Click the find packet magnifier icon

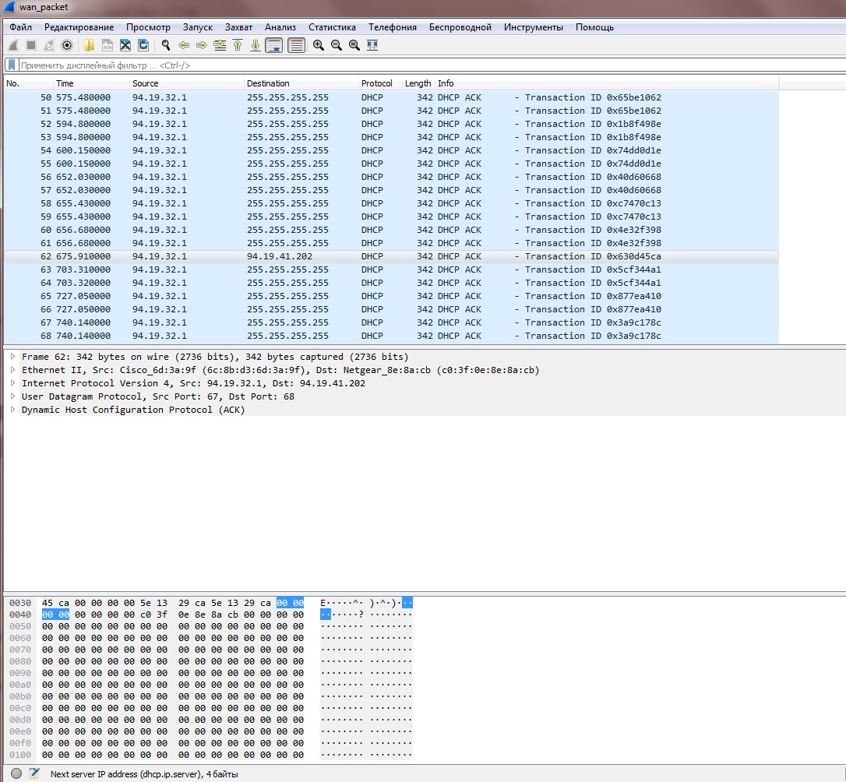[x=166, y=45]
